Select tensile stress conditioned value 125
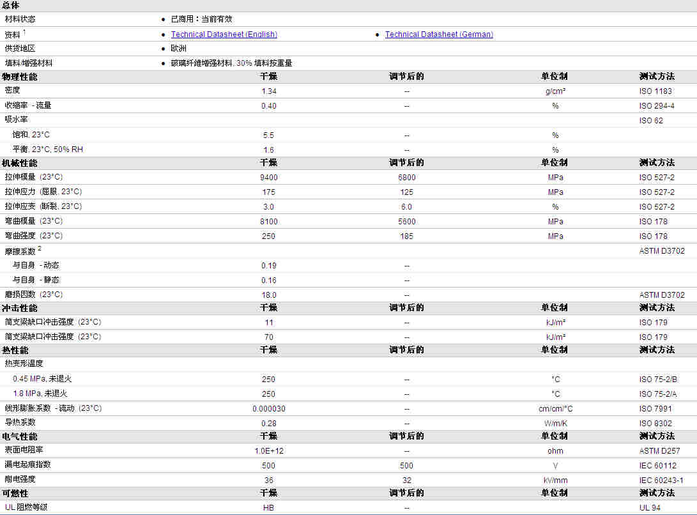 click(406, 192)
